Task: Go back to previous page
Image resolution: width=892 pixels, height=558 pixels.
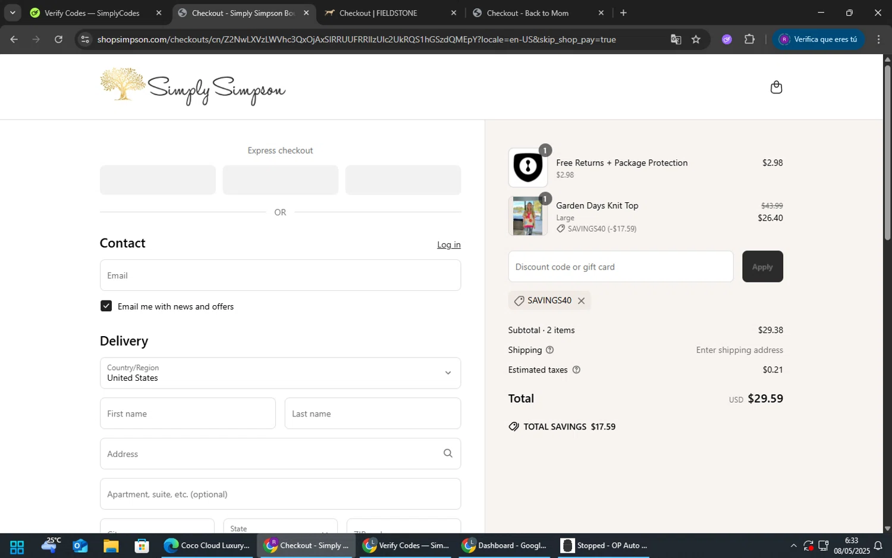Action: click(x=14, y=39)
